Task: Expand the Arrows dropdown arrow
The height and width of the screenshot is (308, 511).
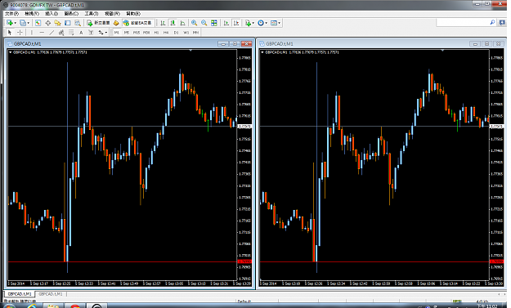Action: (x=106, y=32)
